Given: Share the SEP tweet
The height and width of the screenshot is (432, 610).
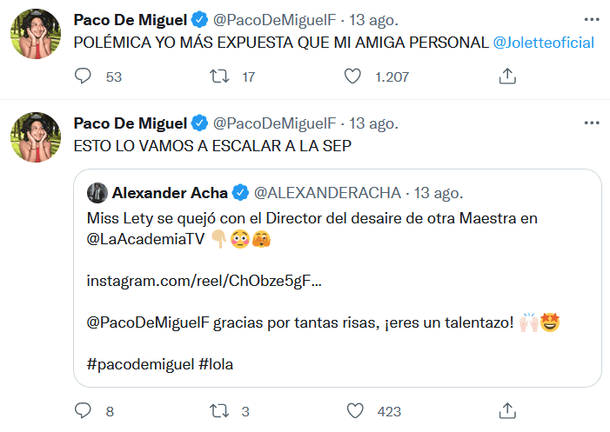Looking at the screenshot, I should 506,409.
